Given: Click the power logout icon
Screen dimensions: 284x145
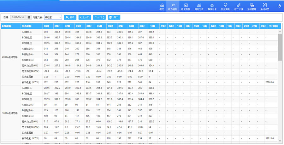Looking at the screenshot, I should (x=279, y=6).
